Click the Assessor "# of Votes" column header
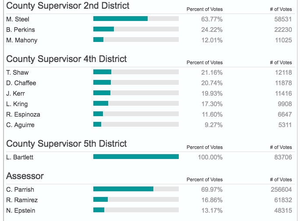 [280, 180]
